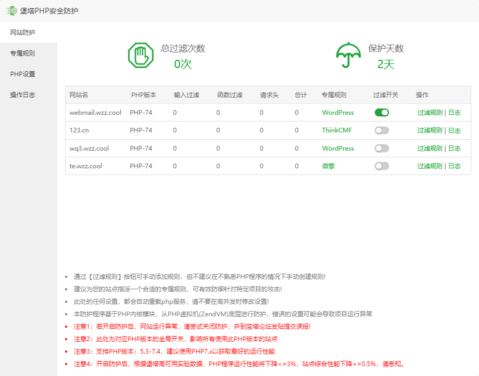Click the 0次 total filter count
This screenshot has height=376, width=479.
pos(183,64)
